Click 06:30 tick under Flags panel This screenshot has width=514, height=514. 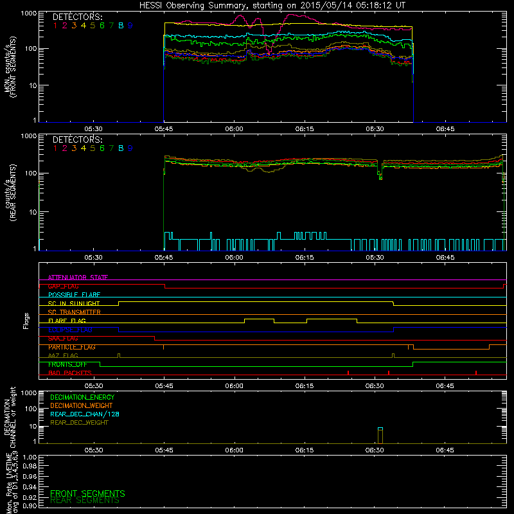point(375,386)
